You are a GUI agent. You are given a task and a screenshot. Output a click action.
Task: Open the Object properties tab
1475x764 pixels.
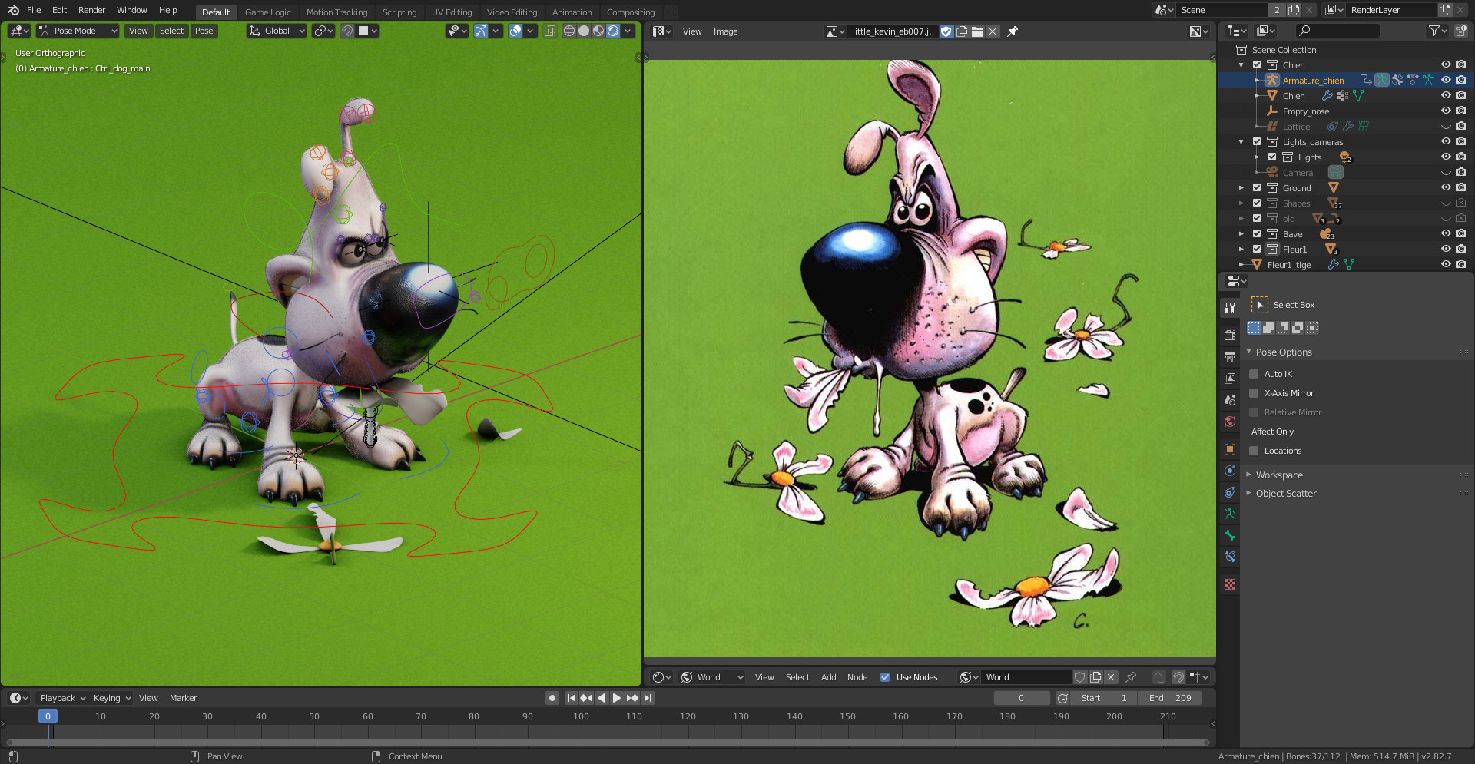(x=1230, y=449)
